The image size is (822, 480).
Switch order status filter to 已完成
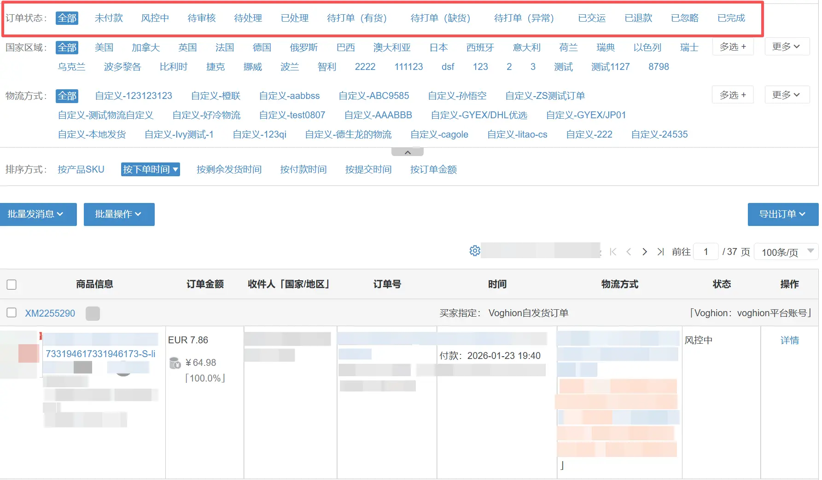pos(731,18)
